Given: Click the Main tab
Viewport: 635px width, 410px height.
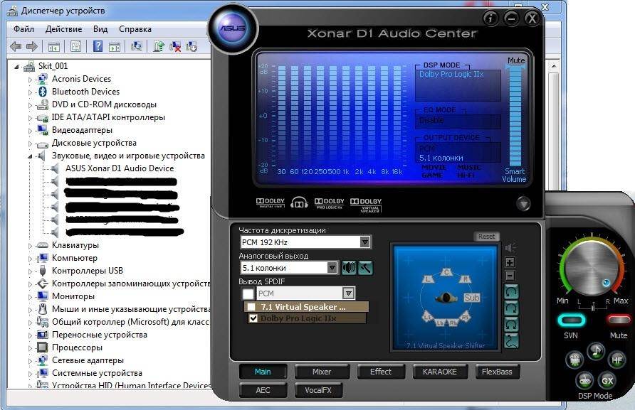Looking at the screenshot, I should click(263, 372).
